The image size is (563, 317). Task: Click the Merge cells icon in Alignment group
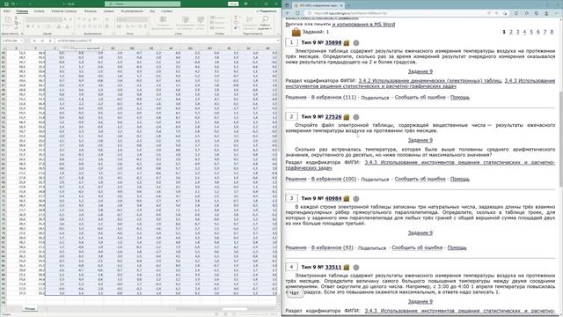point(107,26)
